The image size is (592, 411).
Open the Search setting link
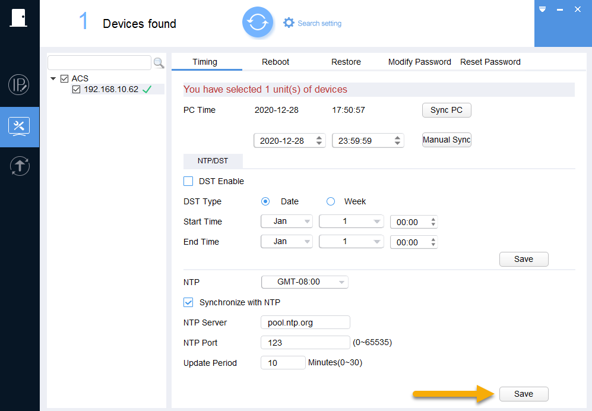pos(319,23)
